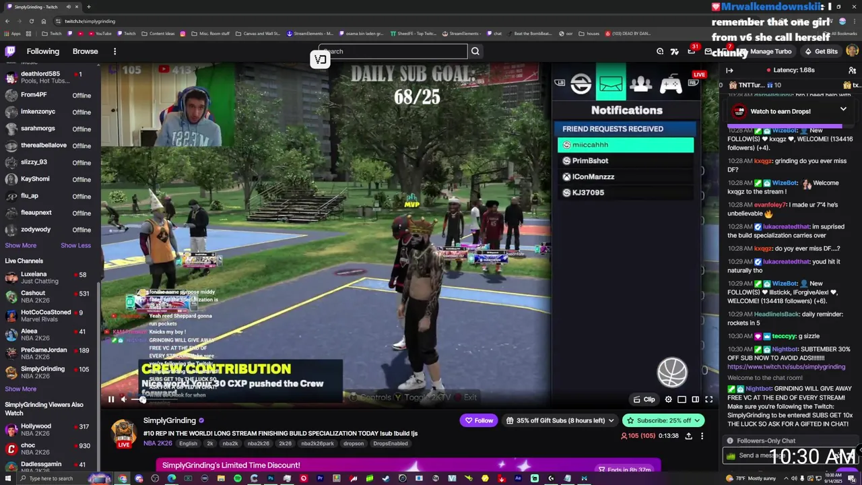This screenshot has height=485, width=862.
Task: Open Luxeiana Just Chatting channel
Action: point(50,278)
